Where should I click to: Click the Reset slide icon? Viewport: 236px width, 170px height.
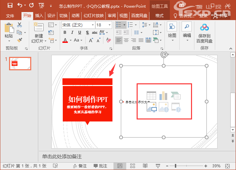click(x=51, y=32)
